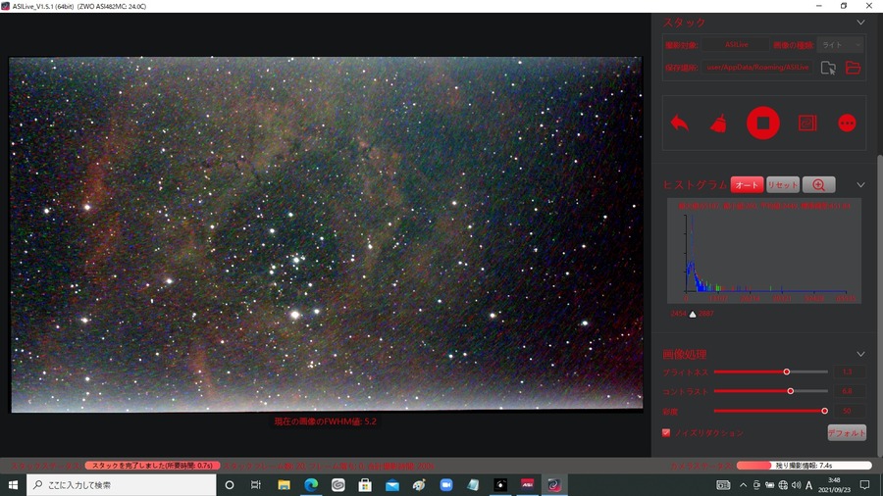Screen dimensions: 883x496
Task: Open ASI red icon app on taskbar
Action: [527, 485]
